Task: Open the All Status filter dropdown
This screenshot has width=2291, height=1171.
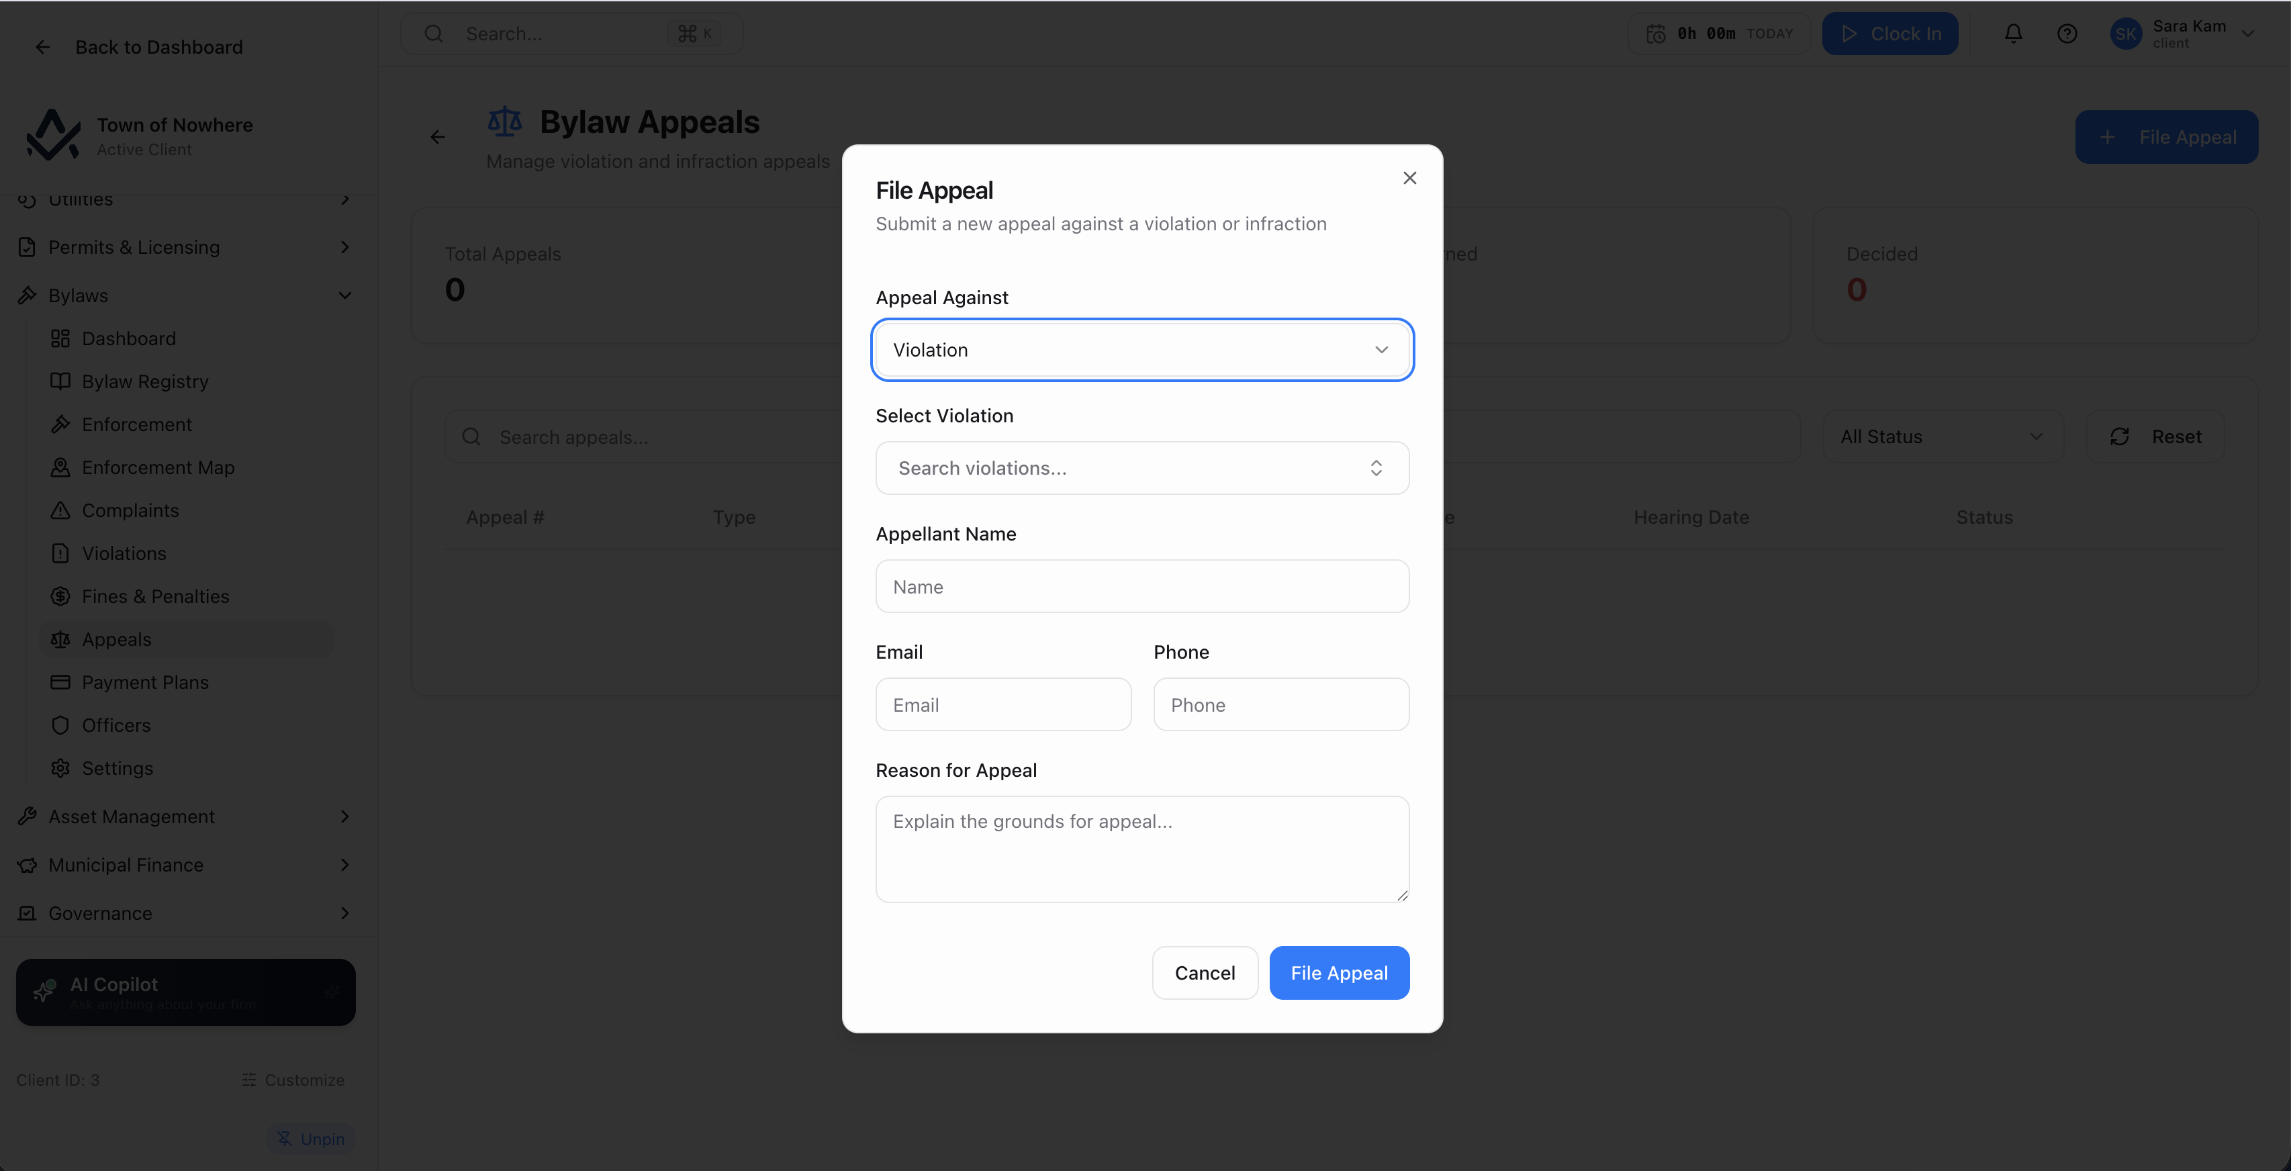Action: coord(1943,436)
